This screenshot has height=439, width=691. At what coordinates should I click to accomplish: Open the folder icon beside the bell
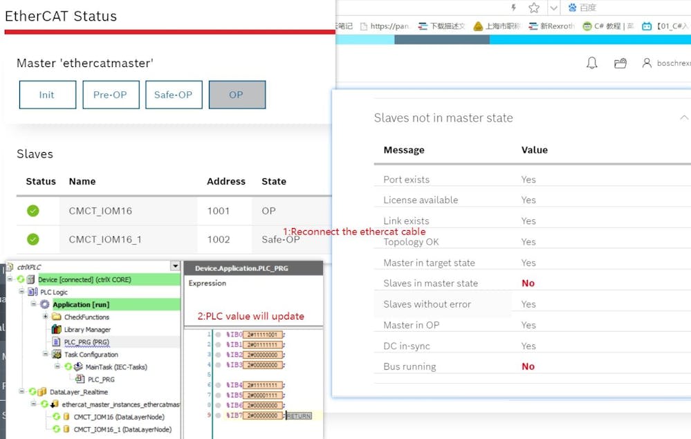[620, 63]
